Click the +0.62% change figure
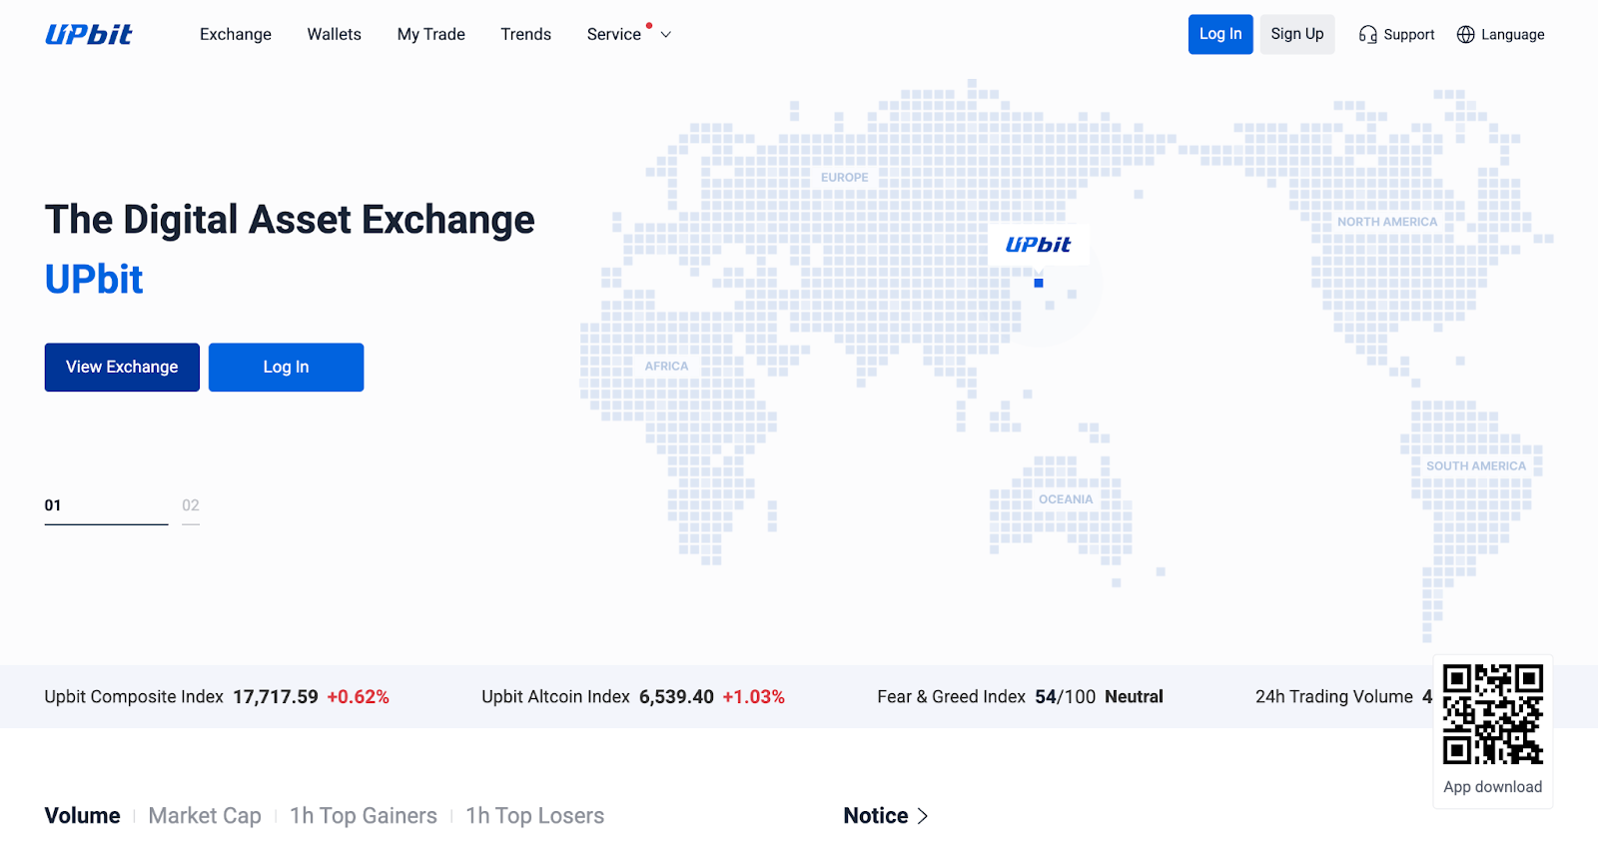 [x=359, y=697]
